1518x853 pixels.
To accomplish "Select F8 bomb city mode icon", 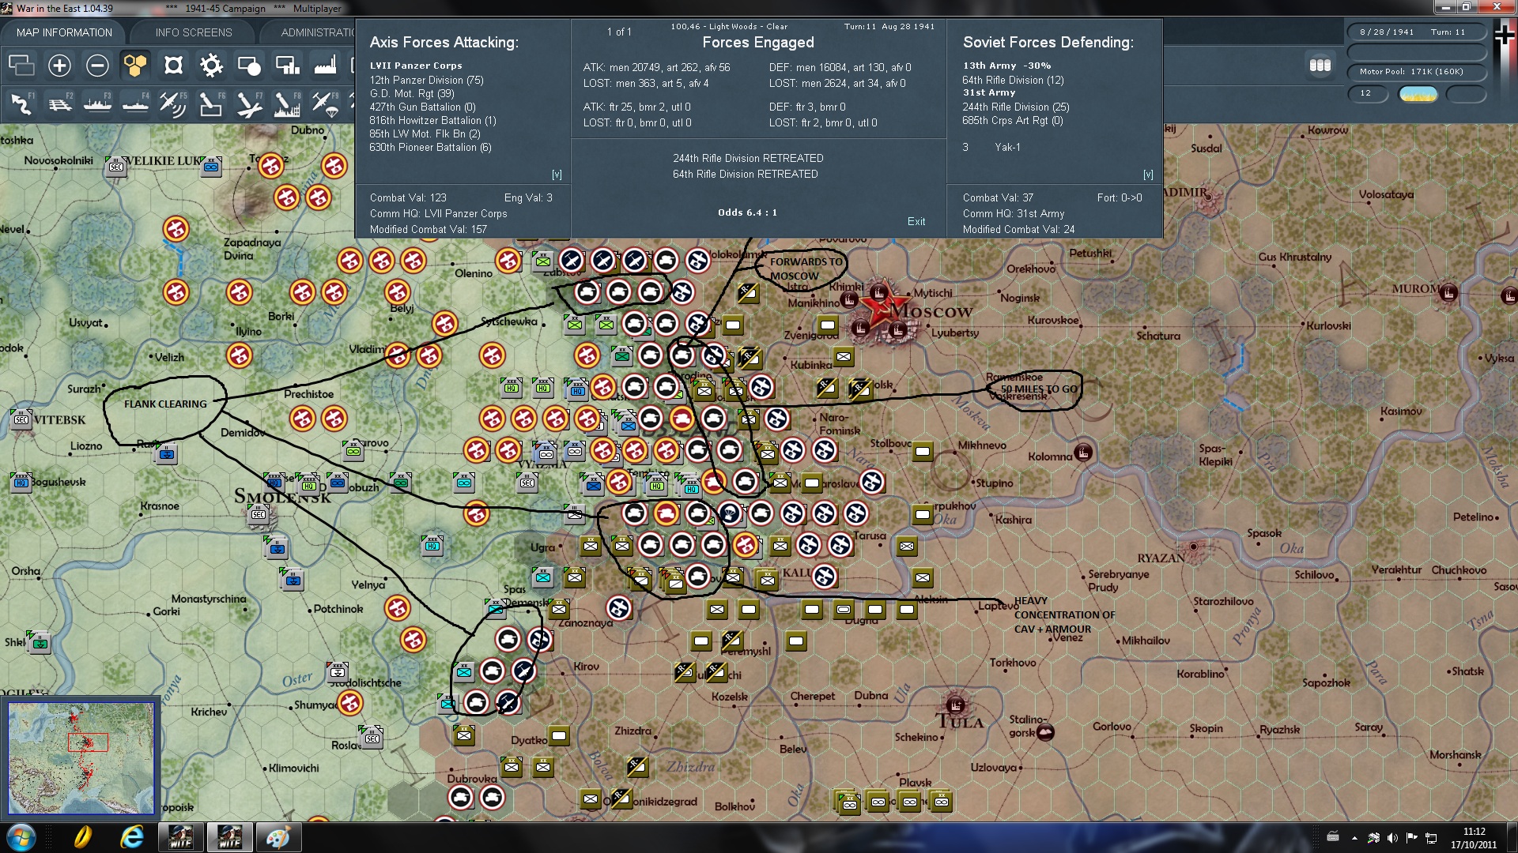I will tap(287, 103).
